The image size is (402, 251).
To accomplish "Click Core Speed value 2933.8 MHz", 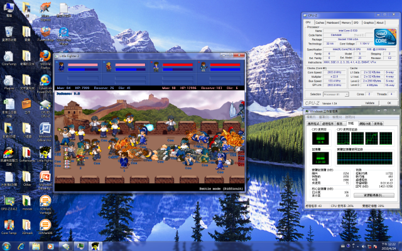I will [334, 73].
